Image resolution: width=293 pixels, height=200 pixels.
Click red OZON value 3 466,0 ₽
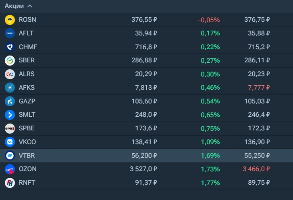[x=256, y=169]
